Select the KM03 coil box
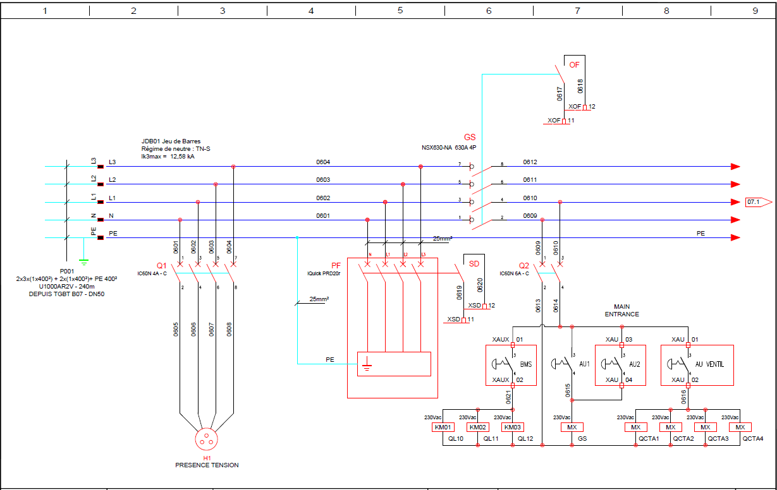This screenshot has width=777, height=490. click(x=511, y=427)
